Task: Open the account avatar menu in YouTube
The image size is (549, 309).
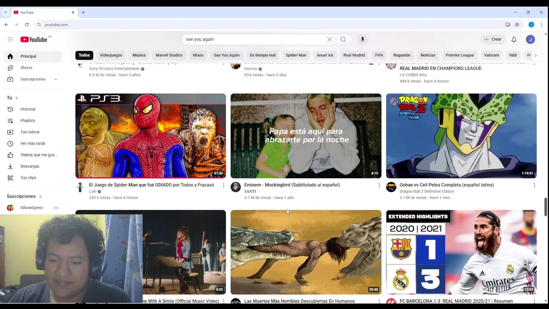Action: click(x=531, y=39)
